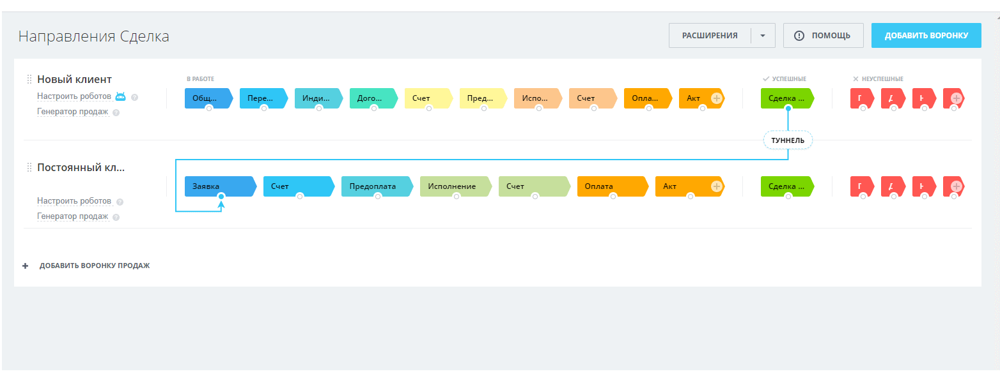
Task: Open Настроить роботов for Новый клиент
Action: (x=74, y=96)
